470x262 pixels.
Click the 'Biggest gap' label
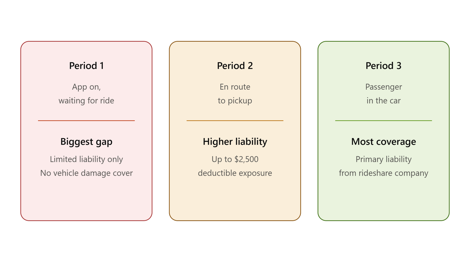(86, 142)
